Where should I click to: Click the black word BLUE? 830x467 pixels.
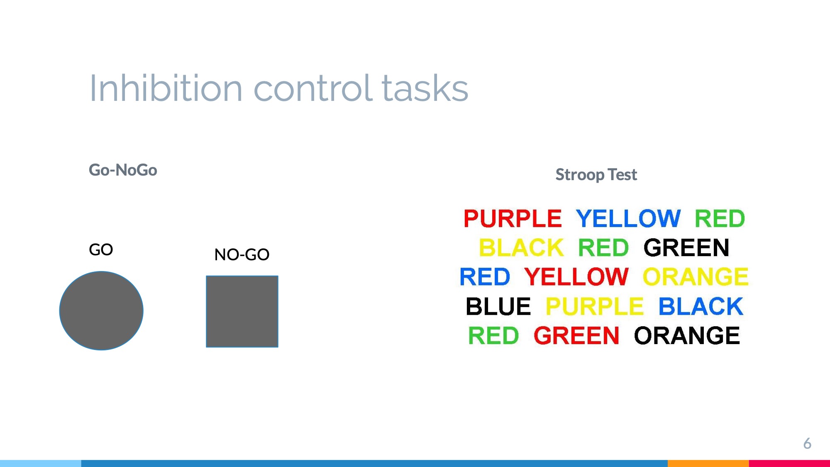[498, 306]
